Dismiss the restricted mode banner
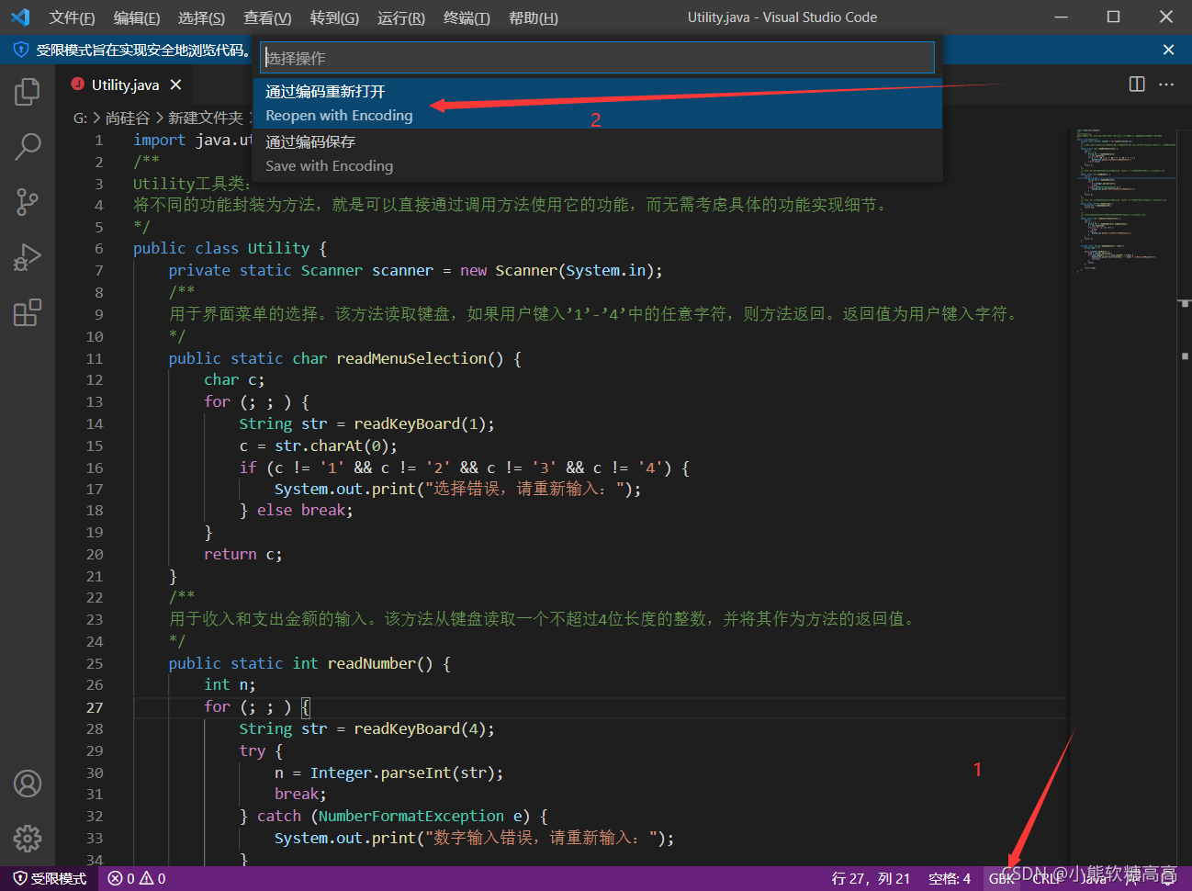1192x891 pixels. (1168, 50)
